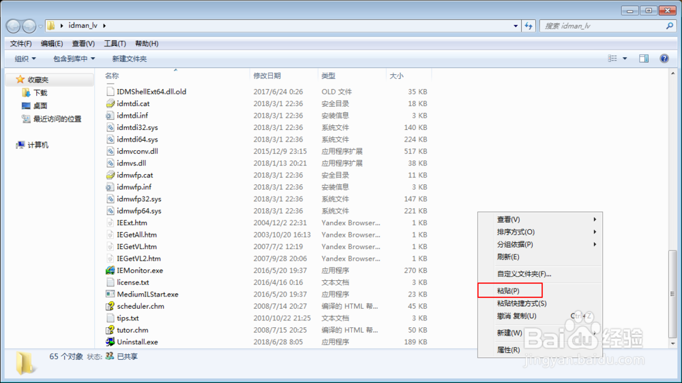This screenshot has height=383, width=682.
Task: Click the Back navigation arrow button
Action: click(14, 26)
